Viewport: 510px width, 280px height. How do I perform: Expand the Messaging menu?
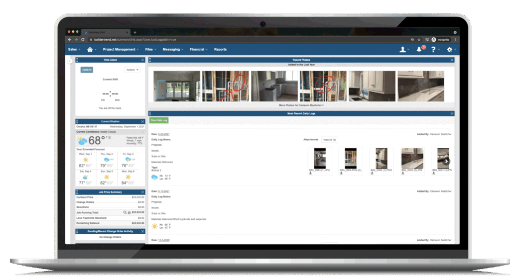[173, 49]
